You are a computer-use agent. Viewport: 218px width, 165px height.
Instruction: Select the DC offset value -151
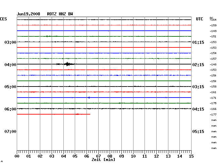(x=213, y=36)
